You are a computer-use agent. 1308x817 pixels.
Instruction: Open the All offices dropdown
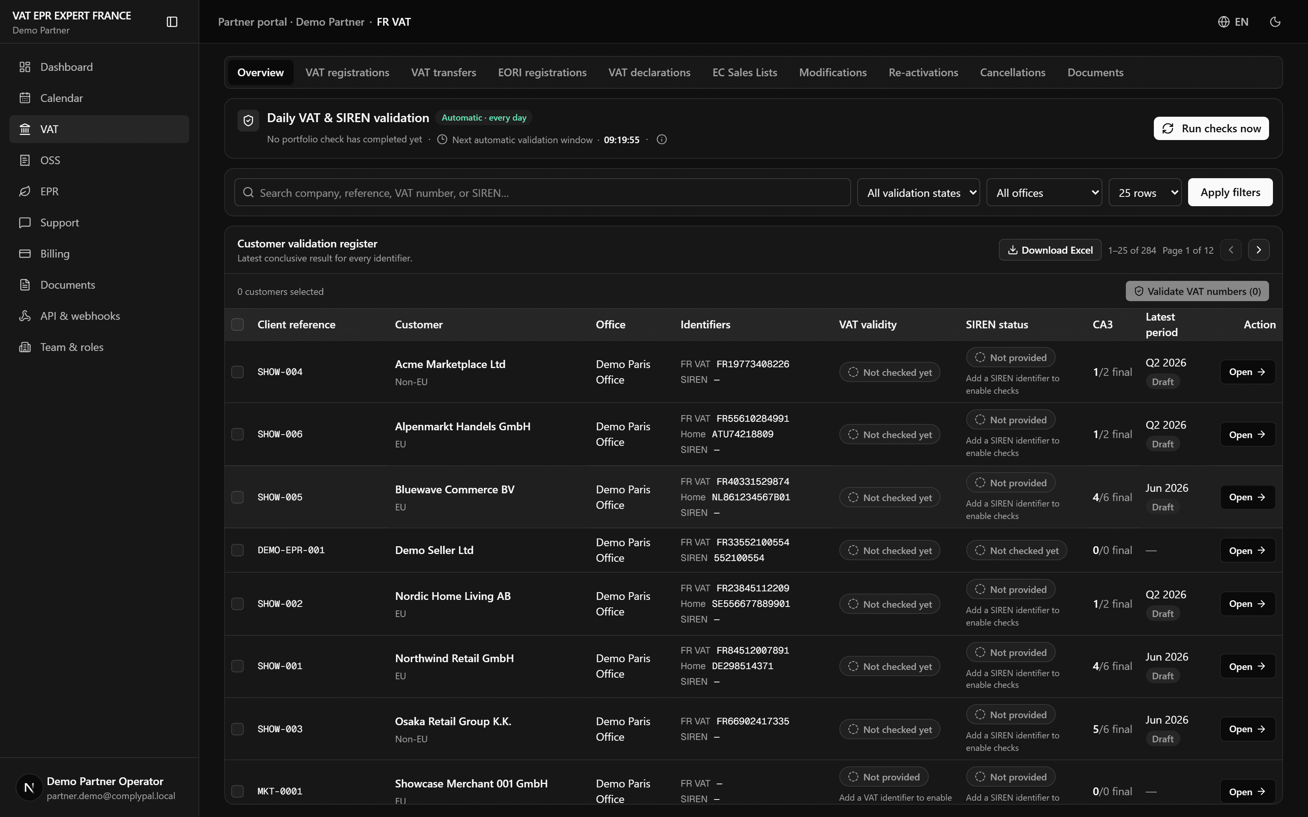pos(1044,192)
